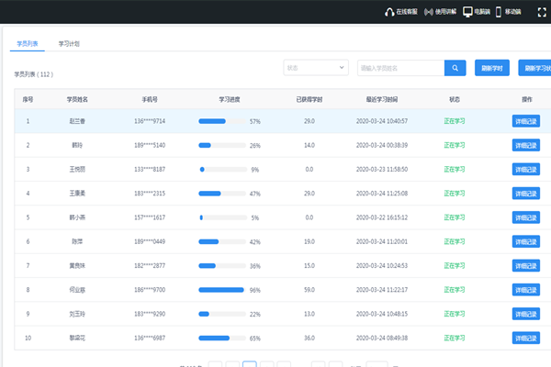Select the 电脑端 monitor icon
This screenshot has width=551, height=367.
click(x=467, y=12)
